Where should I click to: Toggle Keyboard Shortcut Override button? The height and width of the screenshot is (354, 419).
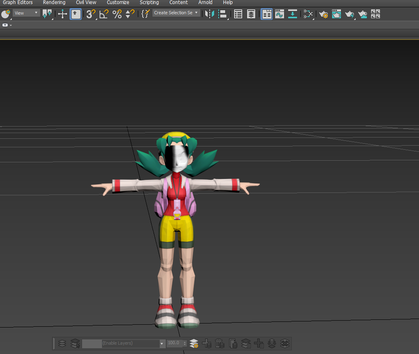[76, 14]
